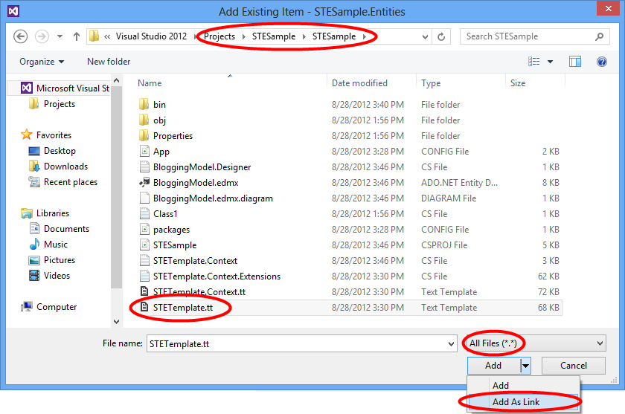625x414 pixels.
Task: Toggle the preview pane
Action: tap(575, 62)
